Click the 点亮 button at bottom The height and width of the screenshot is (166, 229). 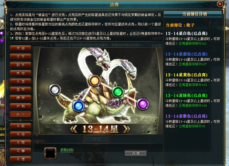(x=136, y=154)
